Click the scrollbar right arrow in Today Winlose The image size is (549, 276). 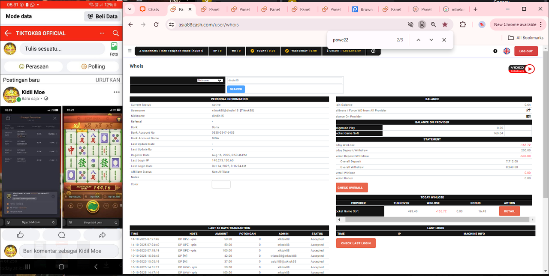pos(533,219)
